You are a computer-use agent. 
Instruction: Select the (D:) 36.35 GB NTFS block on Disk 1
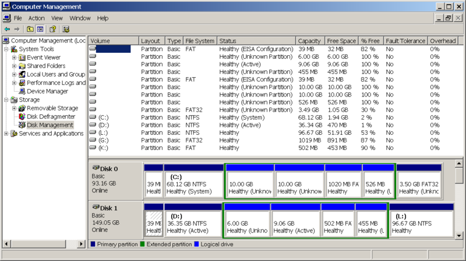click(193, 220)
